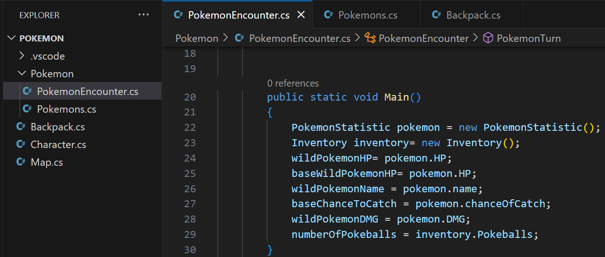Screen dimensions: 605x257
Task: Click the C# icon beside Pokemons.cs in explorer
Action: click(x=27, y=109)
